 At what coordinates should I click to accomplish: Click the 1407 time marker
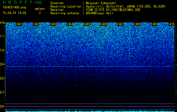click(x=121, y=24)
